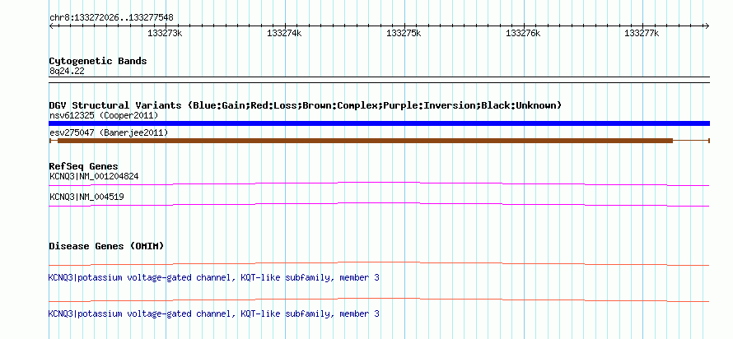Viewport: 733px width, 339px height.
Task: Select the Cytogenetic Bands track heading
Action: coord(98,61)
